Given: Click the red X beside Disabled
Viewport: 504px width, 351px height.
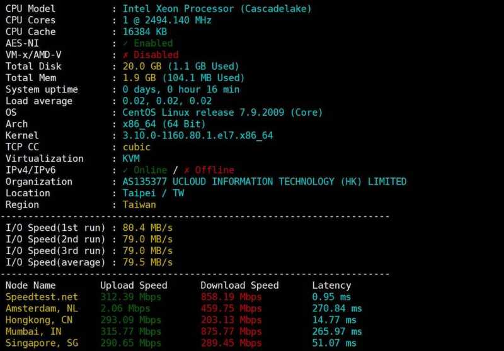Looking at the screenshot, I should click(x=125, y=55).
